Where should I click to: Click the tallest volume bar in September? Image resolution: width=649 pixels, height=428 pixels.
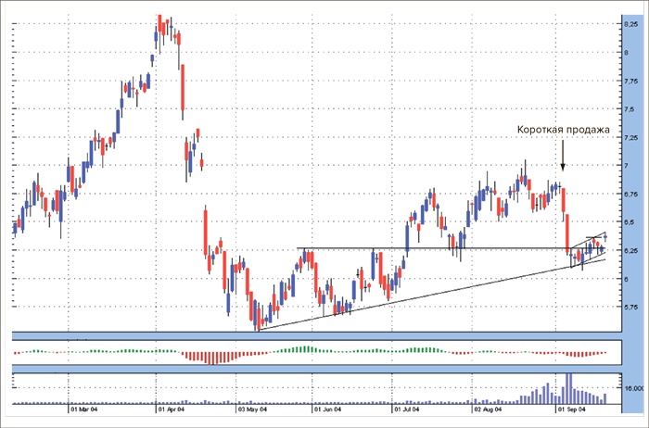click(x=568, y=387)
